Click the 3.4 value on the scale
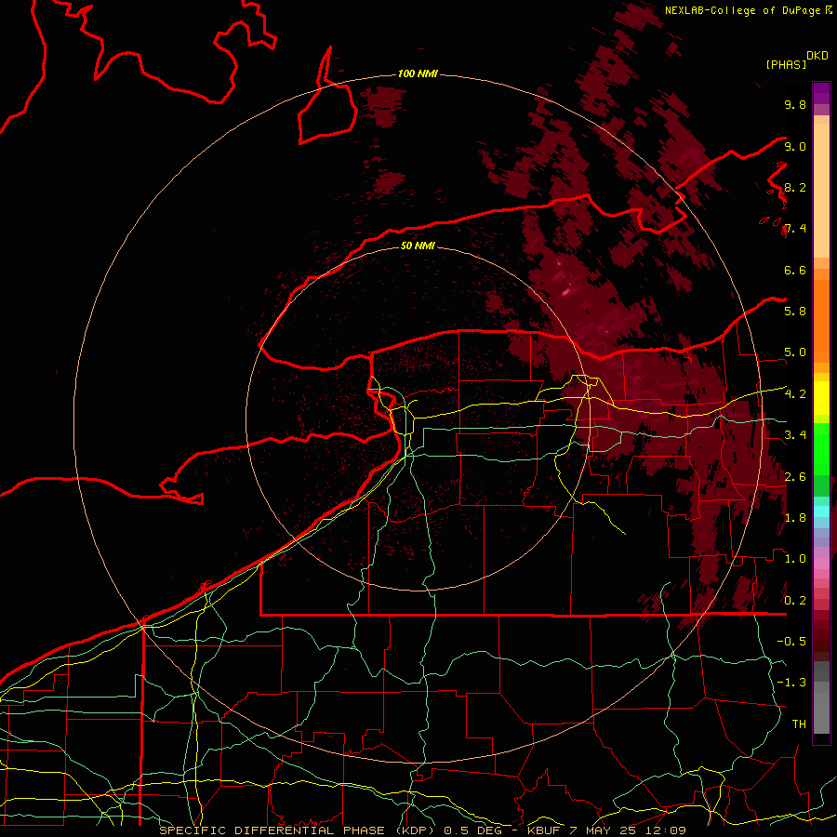This screenshot has width=837, height=837. click(795, 435)
